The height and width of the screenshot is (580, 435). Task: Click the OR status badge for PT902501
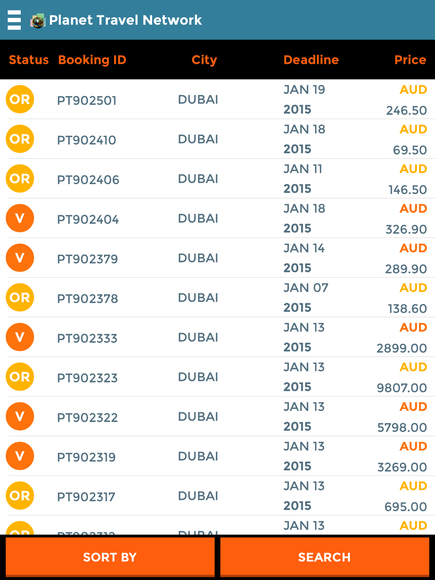20,99
